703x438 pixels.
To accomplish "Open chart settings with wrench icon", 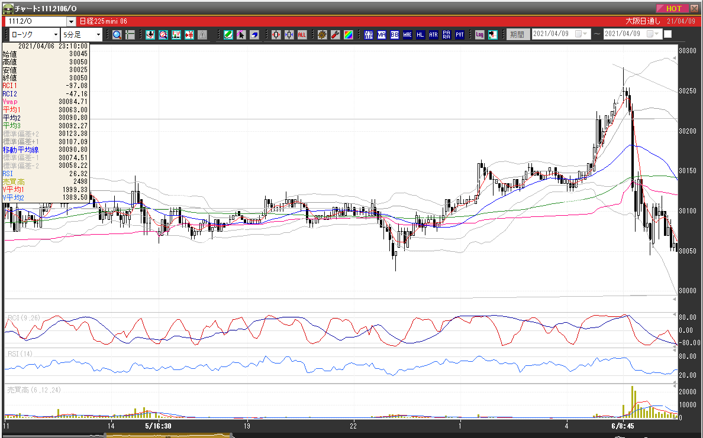I will coord(335,35).
